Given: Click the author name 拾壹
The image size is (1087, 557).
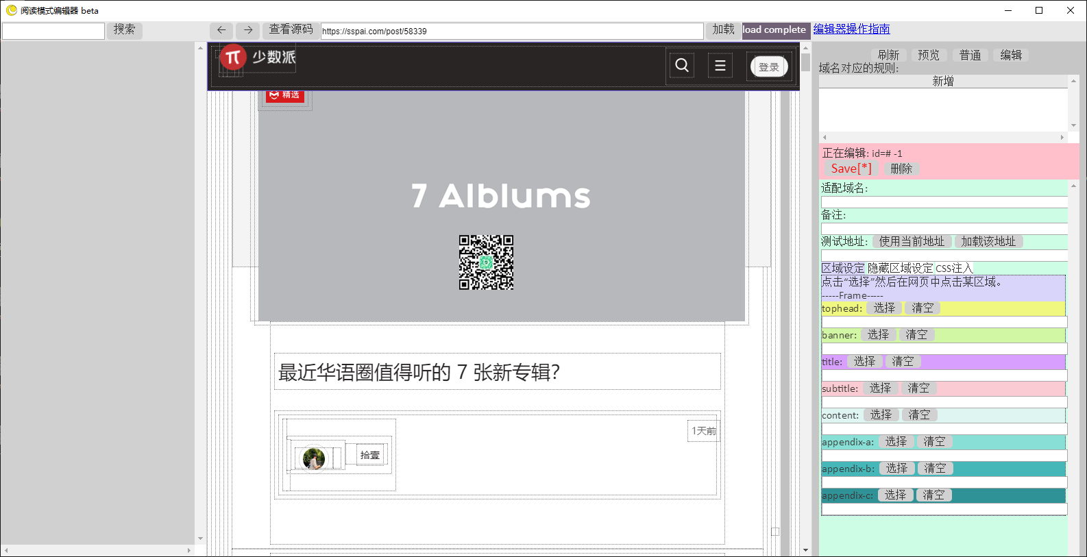Looking at the screenshot, I should [370, 455].
